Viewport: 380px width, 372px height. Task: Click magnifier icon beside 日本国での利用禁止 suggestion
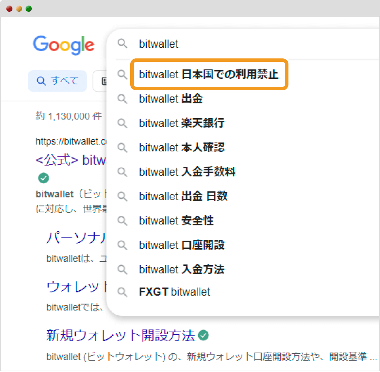tap(122, 74)
